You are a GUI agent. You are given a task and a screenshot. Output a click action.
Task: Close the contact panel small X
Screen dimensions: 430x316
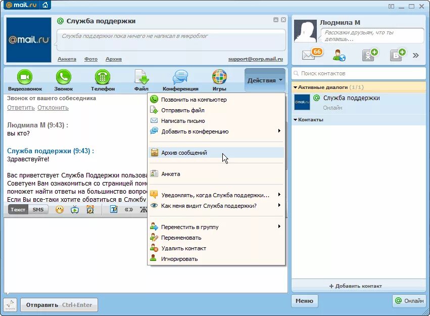tap(283, 20)
